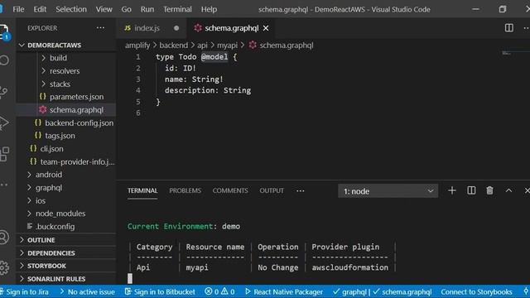The image size is (530, 298).
Task: Open the Search activity bar icon
Action: coord(4,60)
